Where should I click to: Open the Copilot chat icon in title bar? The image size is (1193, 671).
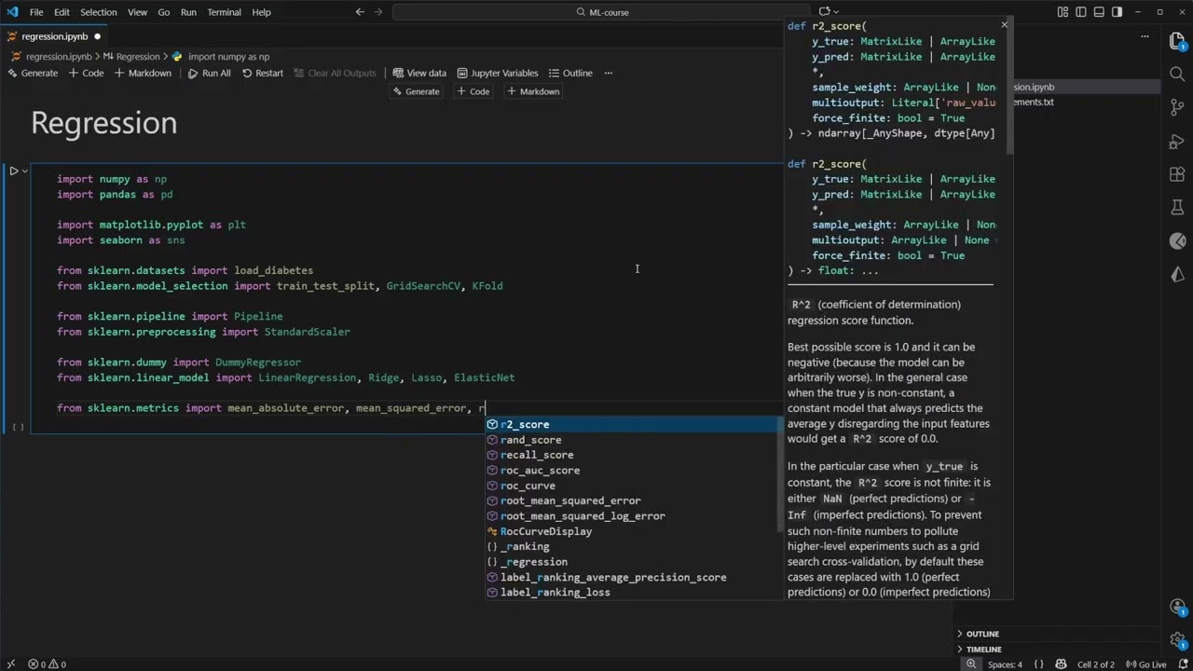(x=824, y=12)
